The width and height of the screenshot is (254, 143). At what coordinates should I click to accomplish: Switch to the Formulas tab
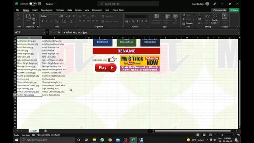pyautogui.click(x=60, y=10)
